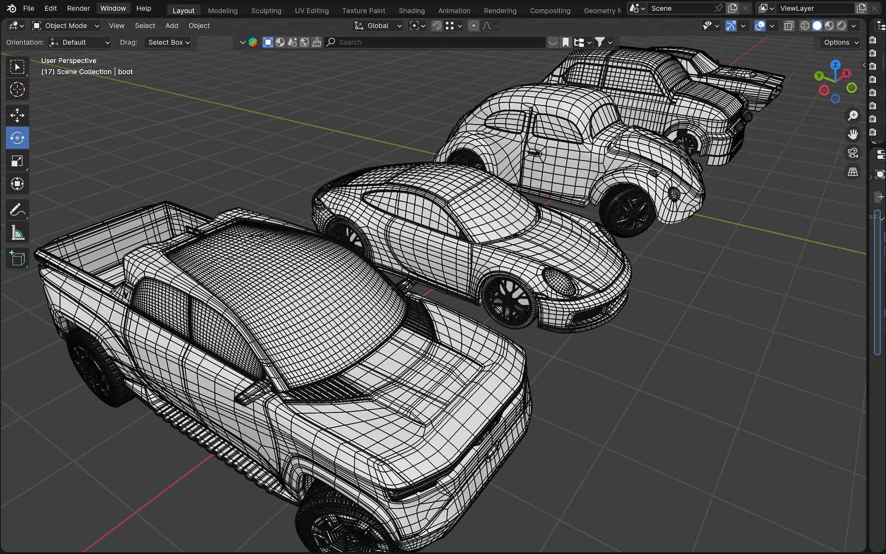Toggle camera view with camera icon
This screenshot has height=554, width=886.
853,153
